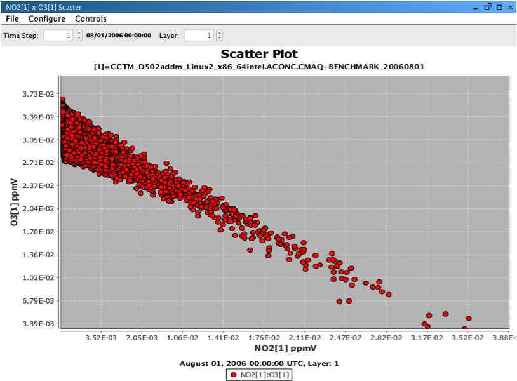Click the 1.36E-02 y-axis tick label
This screenshot has height=381, width=517.
pos(38,255)
